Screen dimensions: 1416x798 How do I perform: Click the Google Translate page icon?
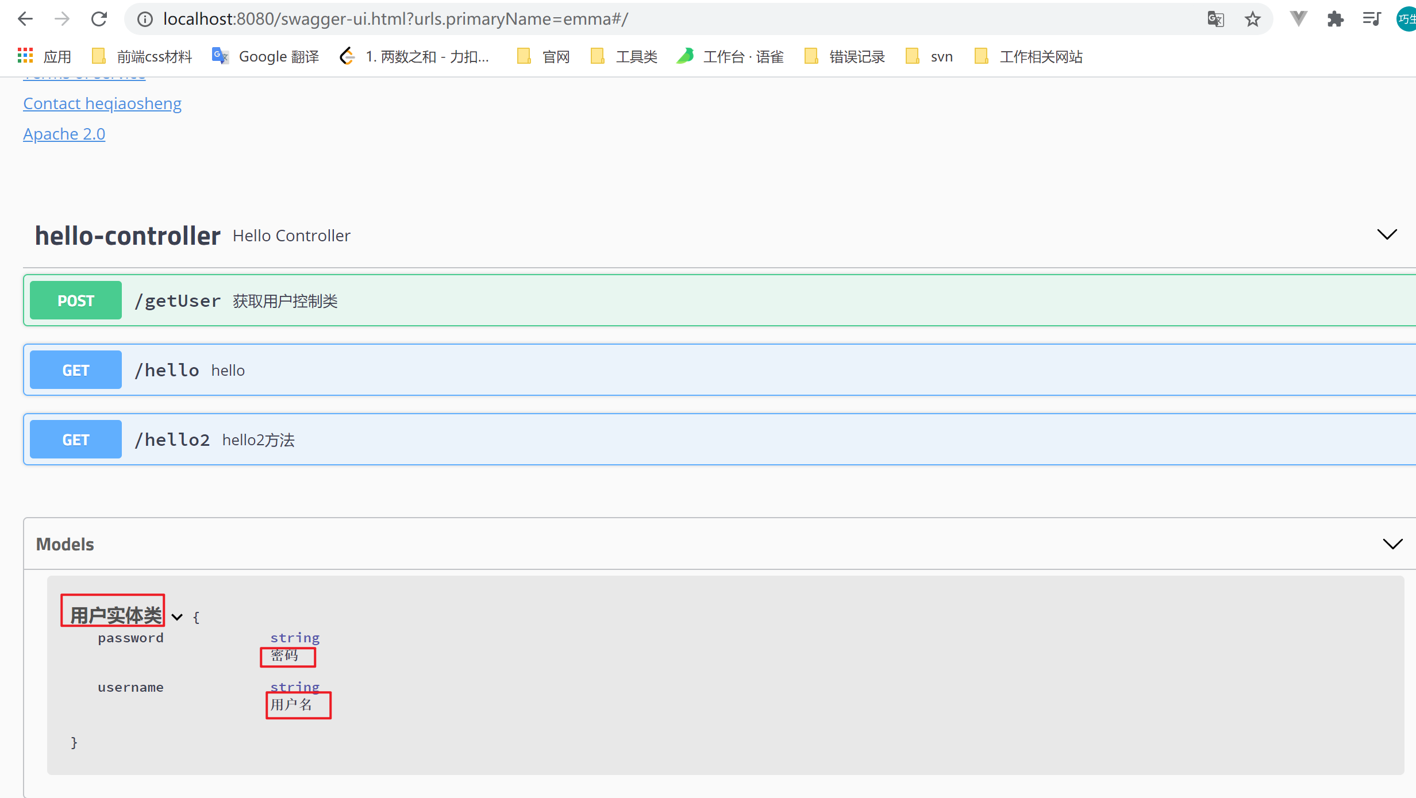1215,19
